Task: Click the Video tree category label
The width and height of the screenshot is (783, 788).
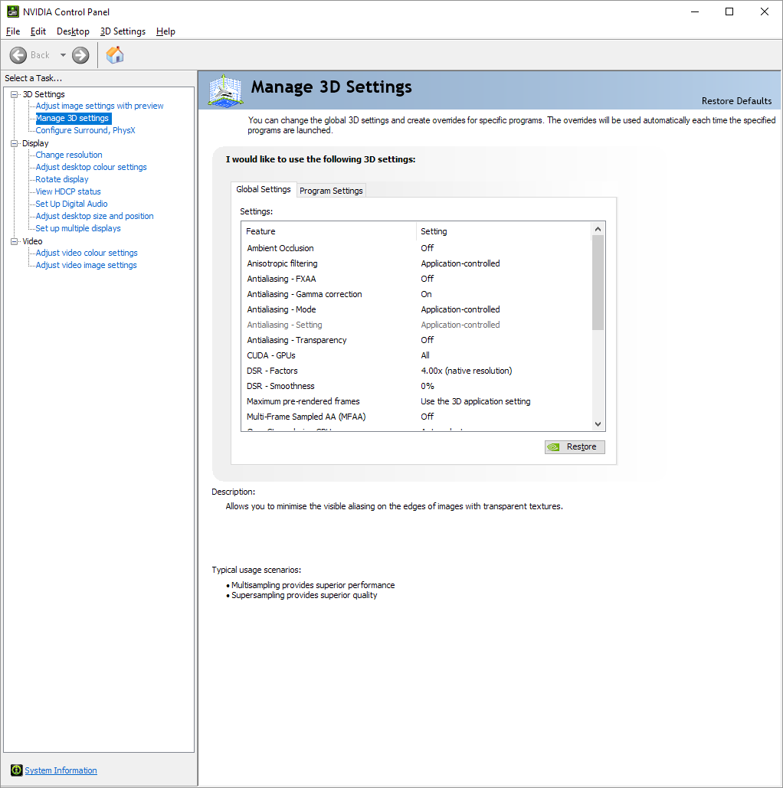Action: [x=32, y=241]
